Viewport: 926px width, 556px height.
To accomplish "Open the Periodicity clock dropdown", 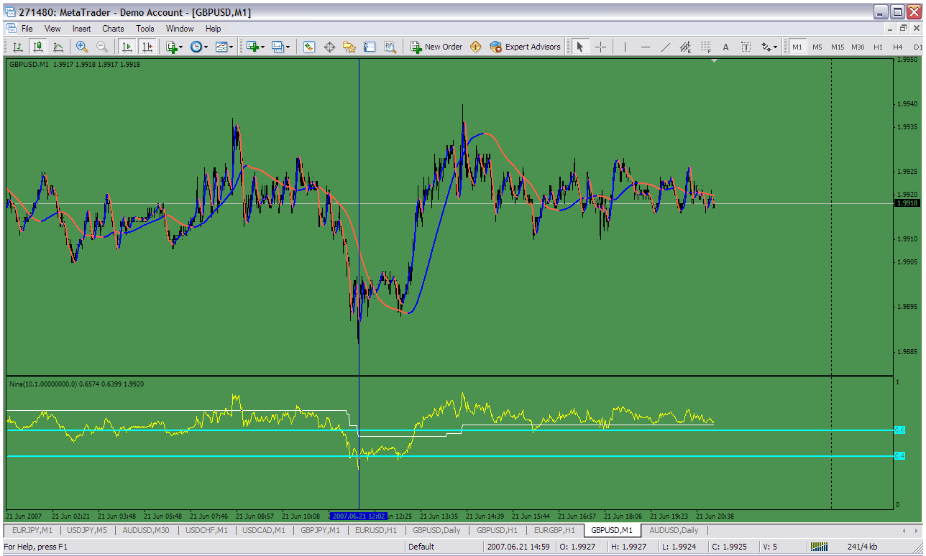I will 199,47.
